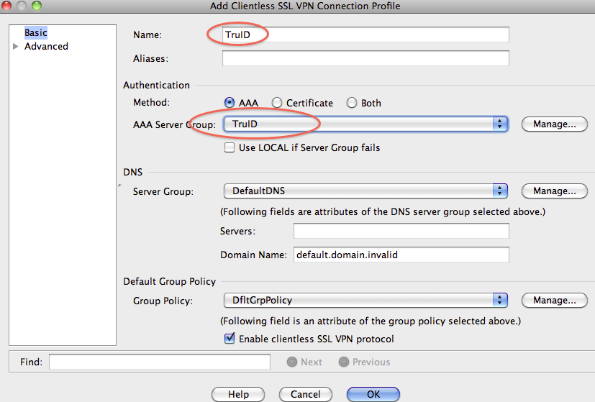Click the Aliases input field
The image size is (595, 402).
(365, 58)
